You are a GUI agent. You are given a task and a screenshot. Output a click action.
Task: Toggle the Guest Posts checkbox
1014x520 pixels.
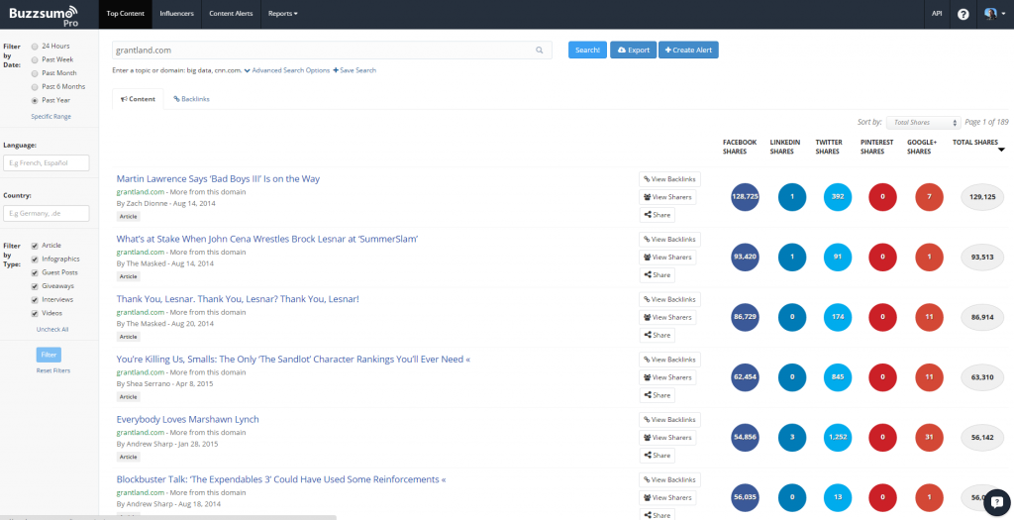35,273
